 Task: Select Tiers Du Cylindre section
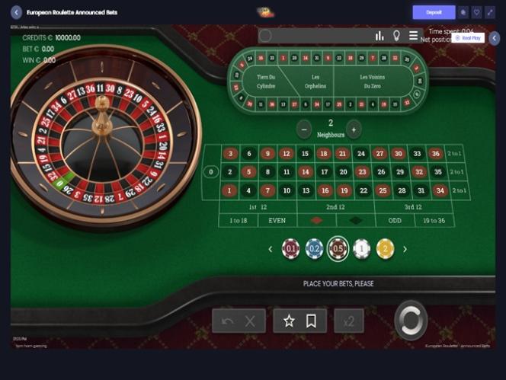(x=266, y=81)
